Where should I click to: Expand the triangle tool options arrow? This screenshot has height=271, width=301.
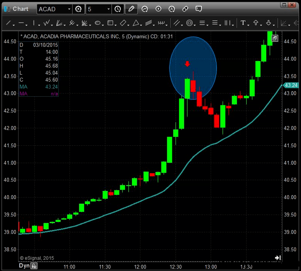(141, 25)
